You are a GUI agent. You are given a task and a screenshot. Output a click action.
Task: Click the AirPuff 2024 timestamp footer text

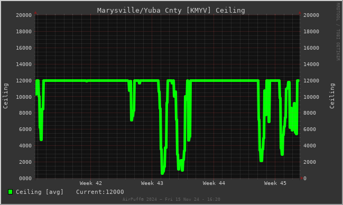coord(171,199)
